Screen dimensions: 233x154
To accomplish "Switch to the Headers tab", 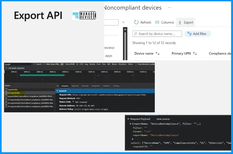I will [65, 86].
